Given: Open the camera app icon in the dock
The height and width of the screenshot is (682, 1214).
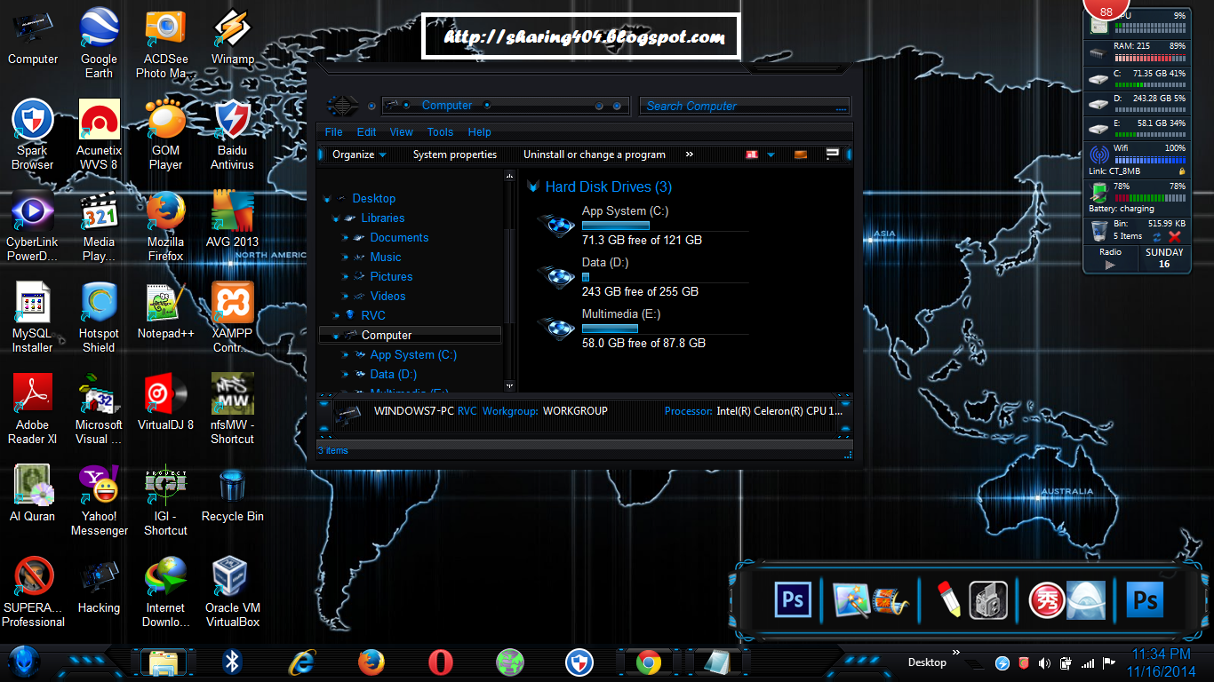Looking at the screenshot, I should pos(988,599).
